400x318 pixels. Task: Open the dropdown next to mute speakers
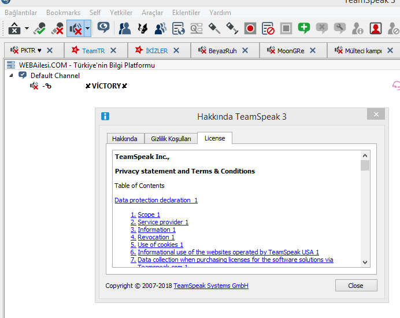pos(87,28)
